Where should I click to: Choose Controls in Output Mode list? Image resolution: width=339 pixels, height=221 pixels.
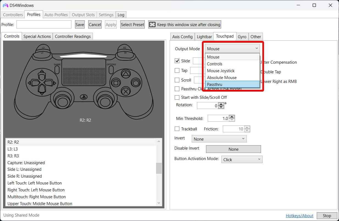coord(232,64)
